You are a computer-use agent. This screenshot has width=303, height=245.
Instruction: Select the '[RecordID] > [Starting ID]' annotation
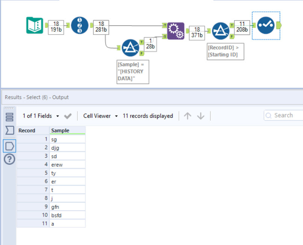tap(225, 51)
